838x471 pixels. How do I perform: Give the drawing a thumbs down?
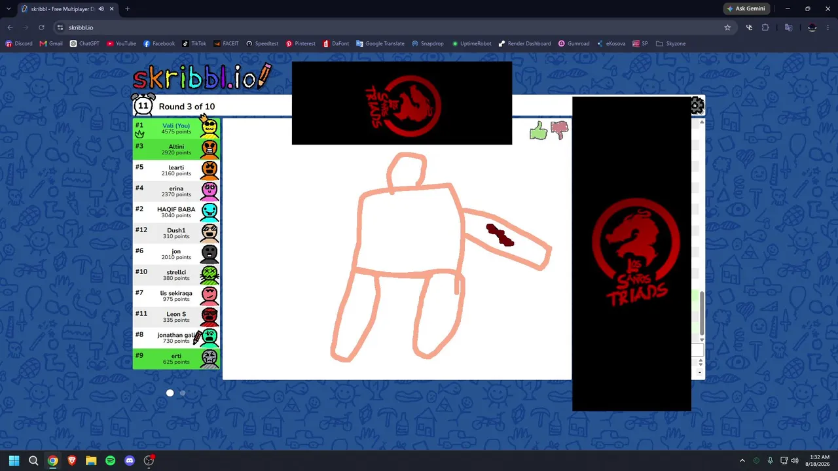click(x=559, y=130)
